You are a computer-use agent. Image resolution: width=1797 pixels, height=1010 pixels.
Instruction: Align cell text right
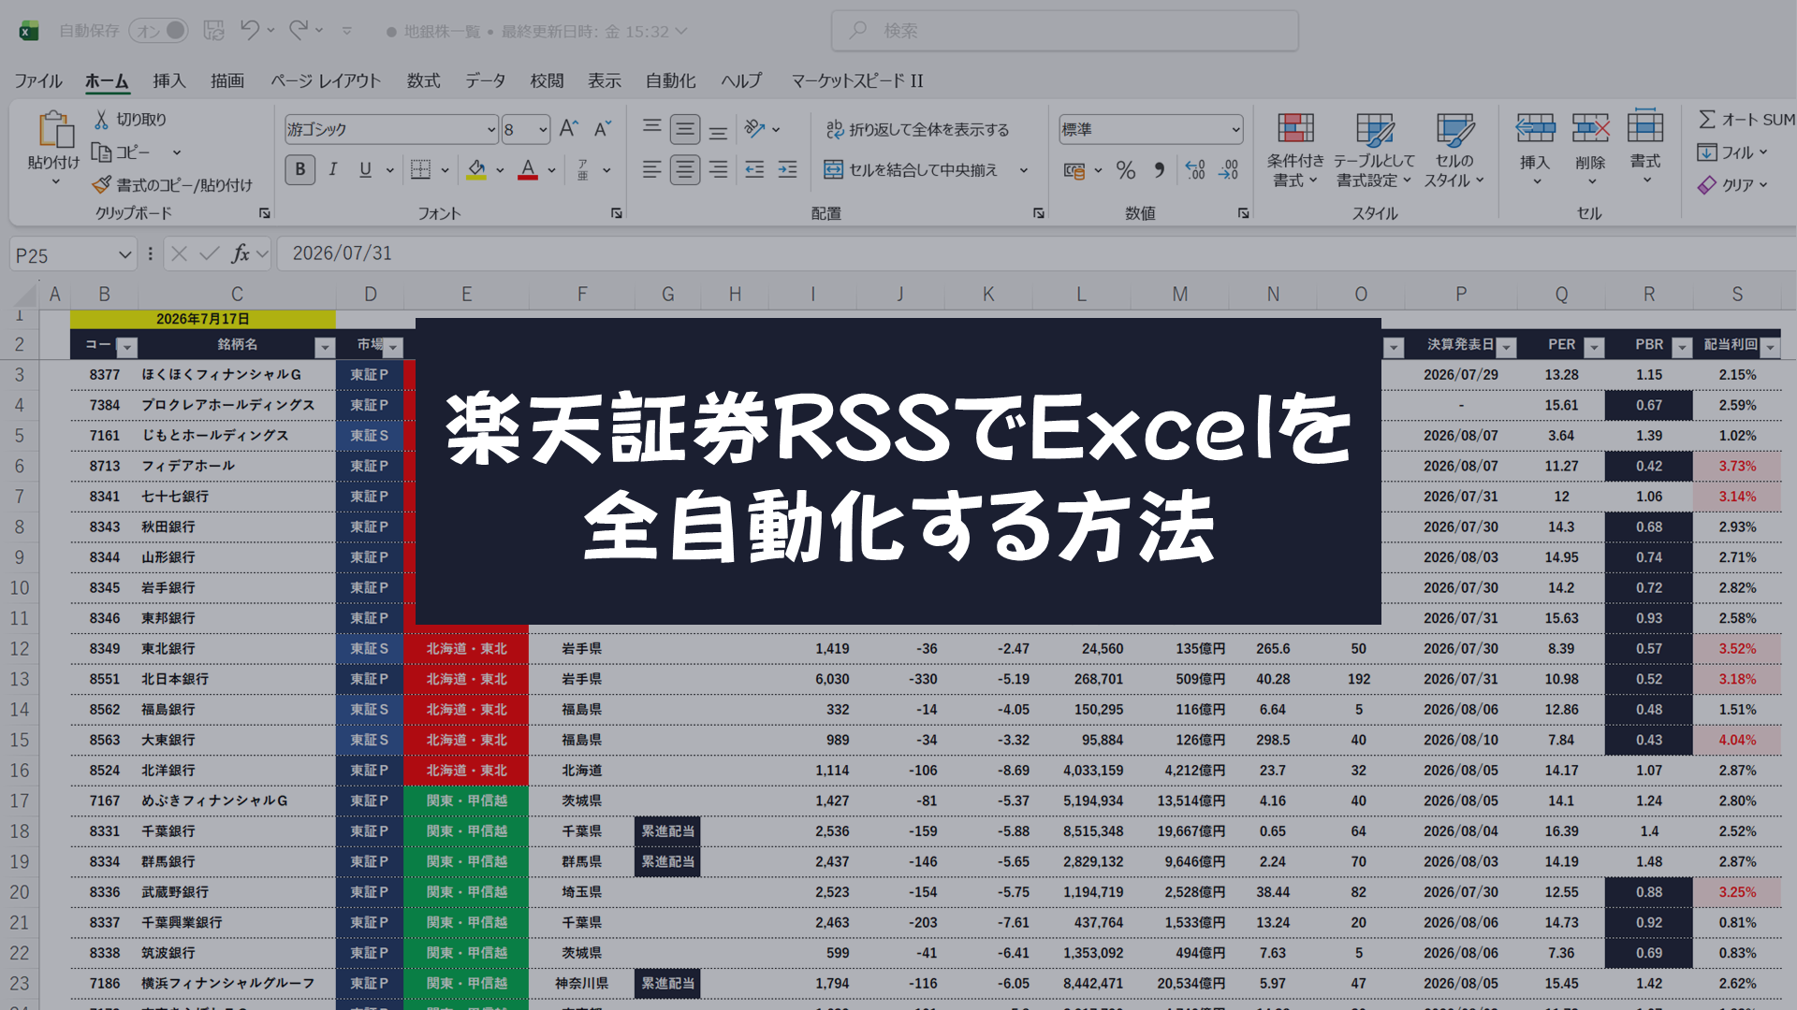click(718, 170)
